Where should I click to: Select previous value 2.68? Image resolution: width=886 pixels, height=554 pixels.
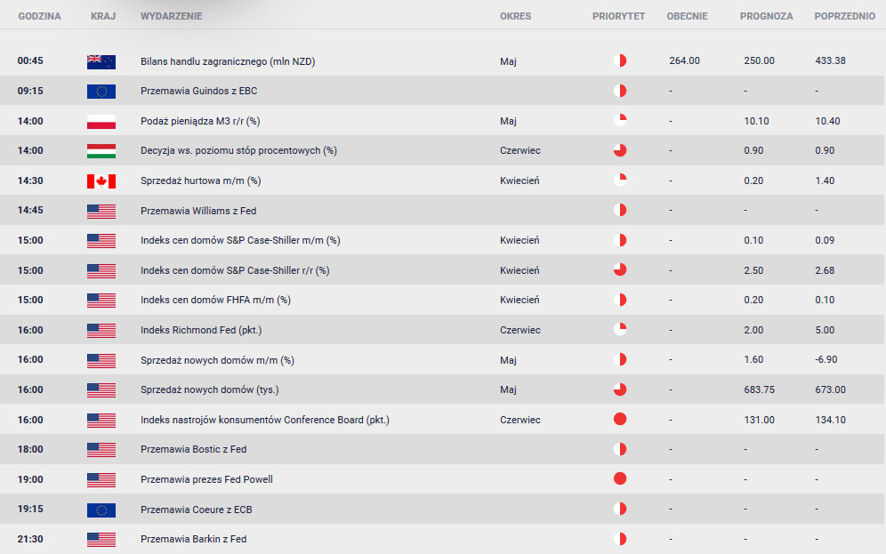(x=825, y=270)
